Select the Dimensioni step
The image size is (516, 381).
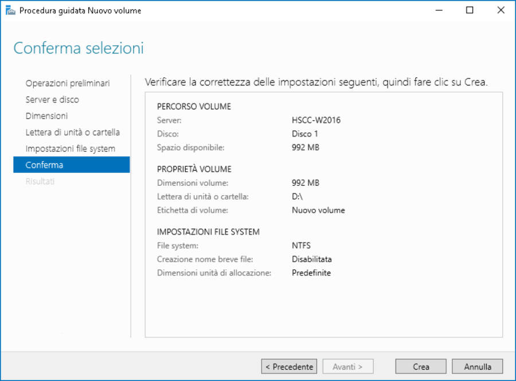[46, 116]
